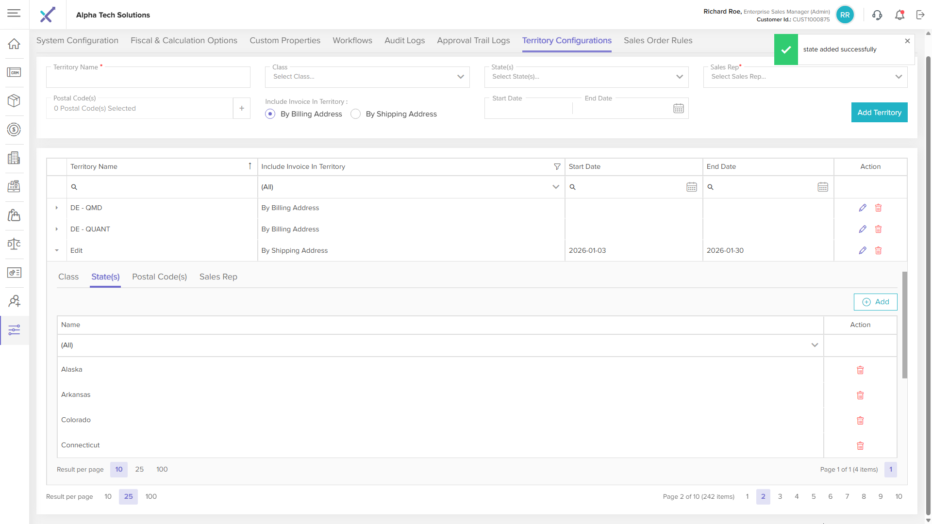This screenshot has width=932, height=524.
Task: Expand the DE - QMD row
Action: click(x=57, y=208)
